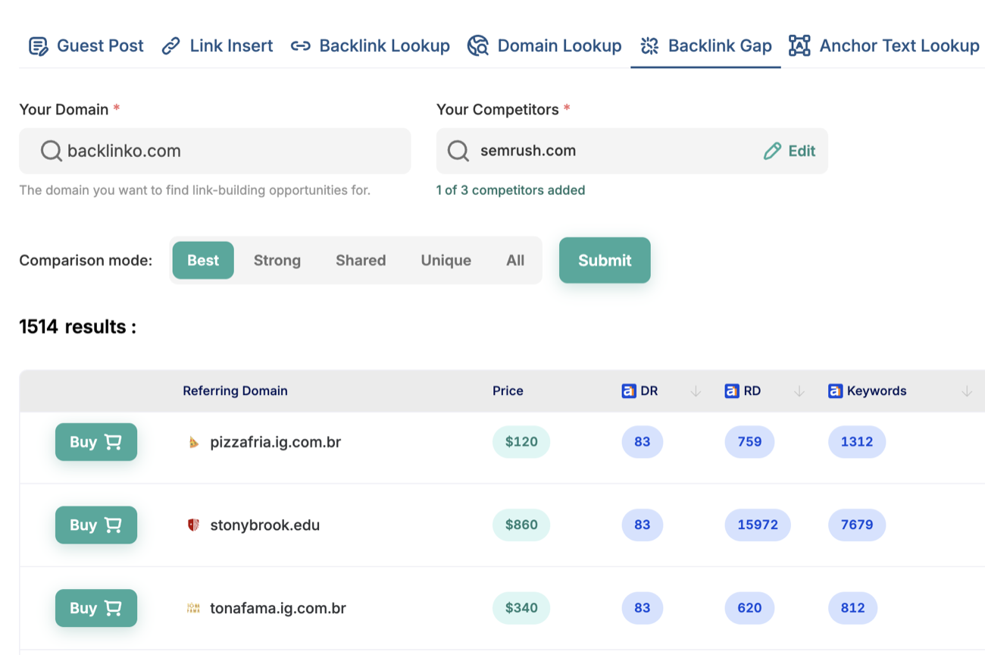Click the Price column header
This screenshot has width=985, height=655.
[508, 391]
